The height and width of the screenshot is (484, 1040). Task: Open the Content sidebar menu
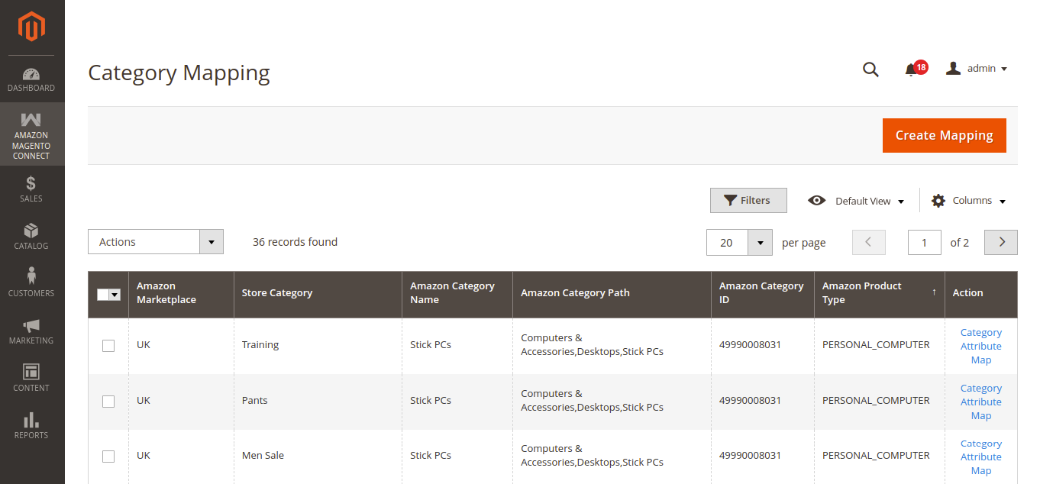point(32,379)
